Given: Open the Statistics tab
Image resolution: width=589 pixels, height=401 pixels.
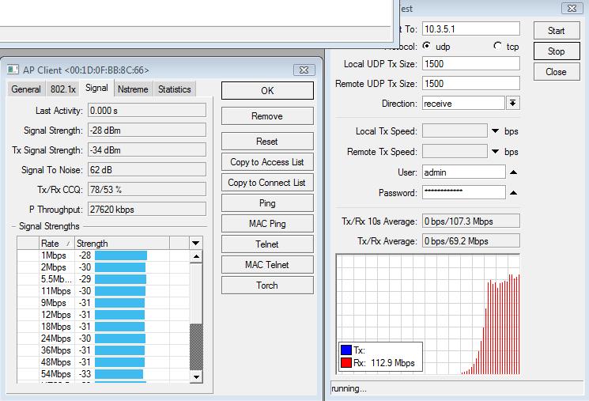Looking at the screenshot, I should click(x=175, y=89).
